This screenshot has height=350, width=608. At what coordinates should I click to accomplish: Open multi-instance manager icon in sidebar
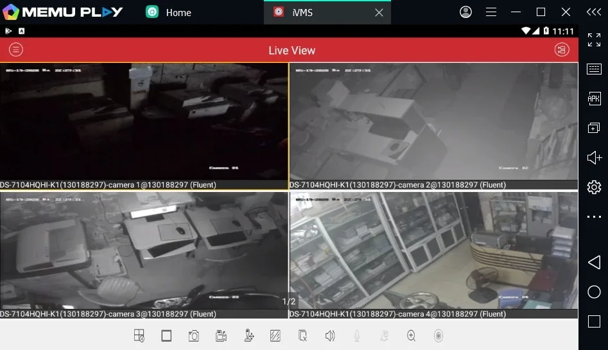pyautogui.click(x=594, y=128)
